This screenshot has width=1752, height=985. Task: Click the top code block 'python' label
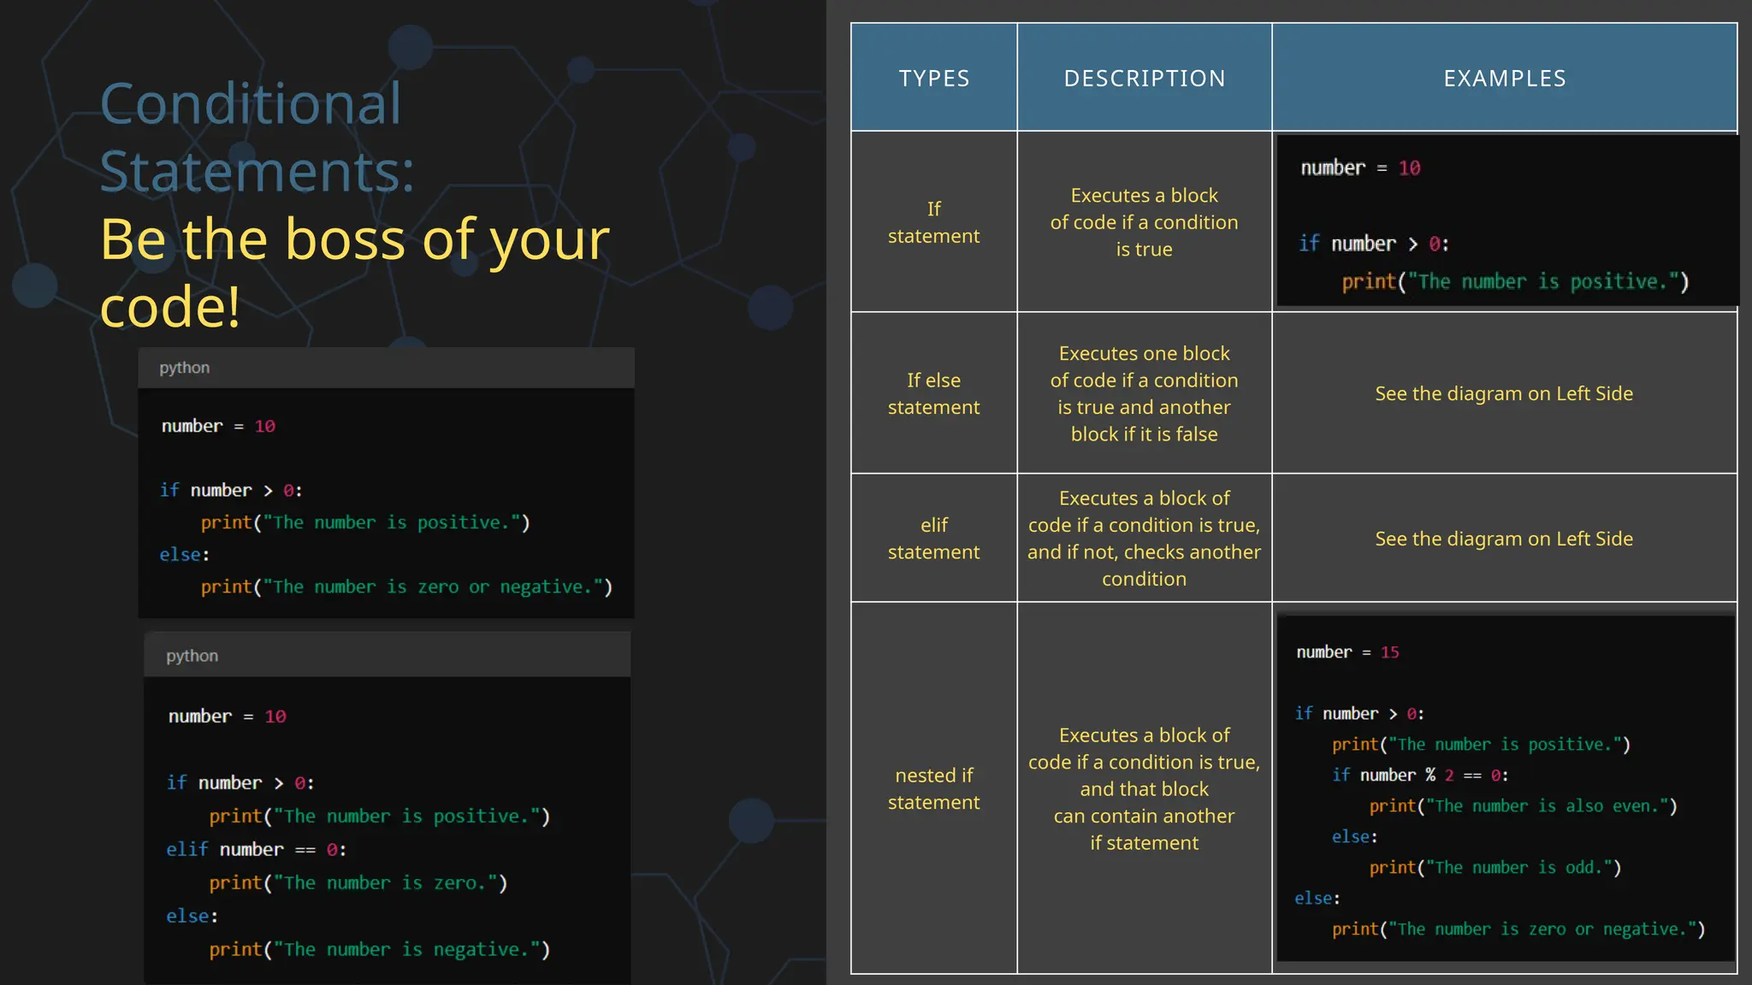click(x=185, y=368)
